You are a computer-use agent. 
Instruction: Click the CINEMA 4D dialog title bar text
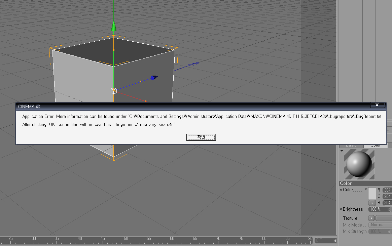pyautogui.click(x=29, y=107)
